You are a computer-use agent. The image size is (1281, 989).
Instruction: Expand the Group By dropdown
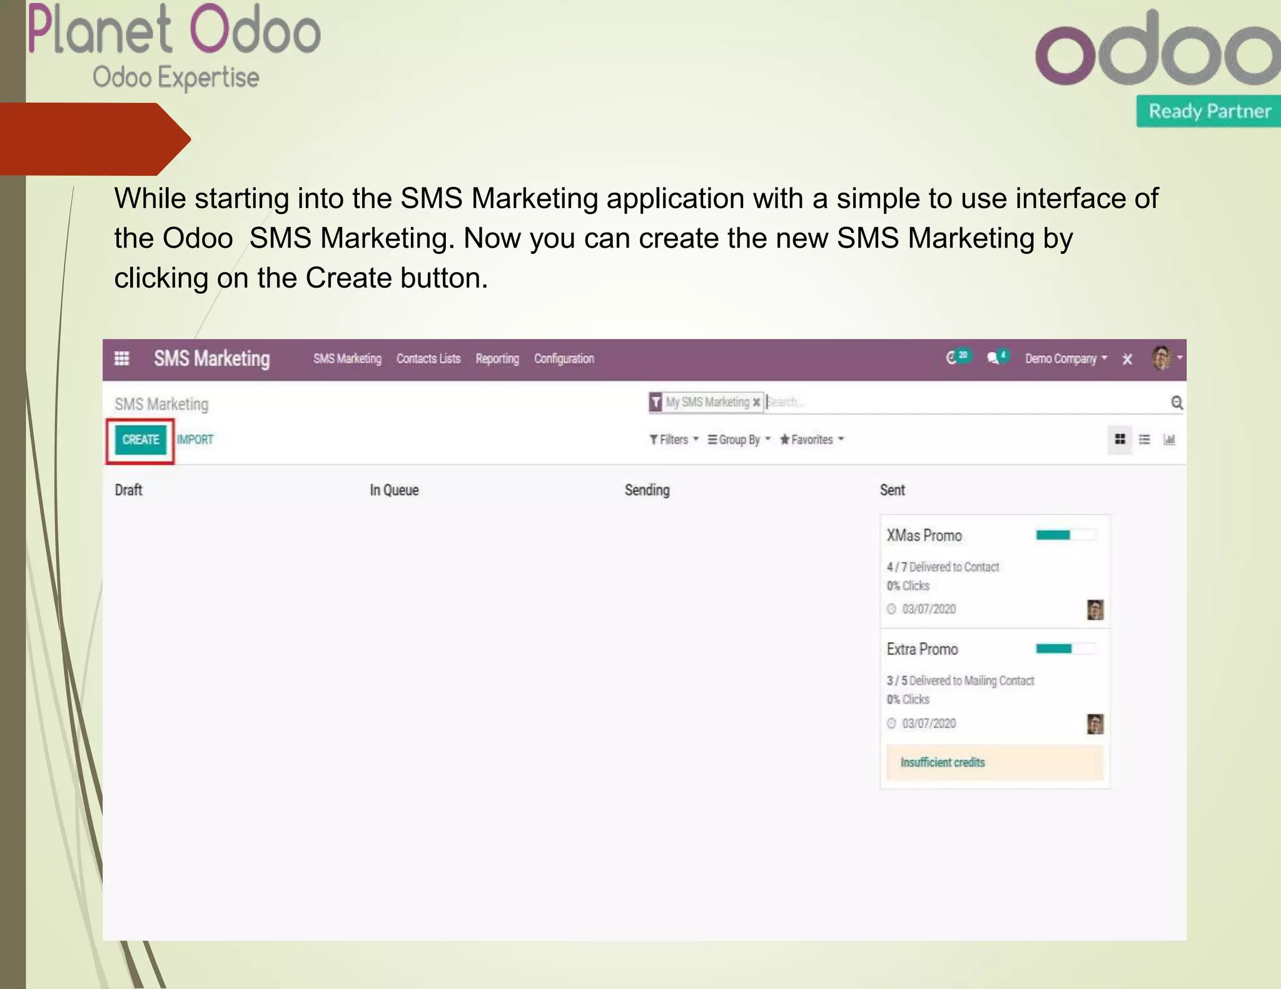739,439
